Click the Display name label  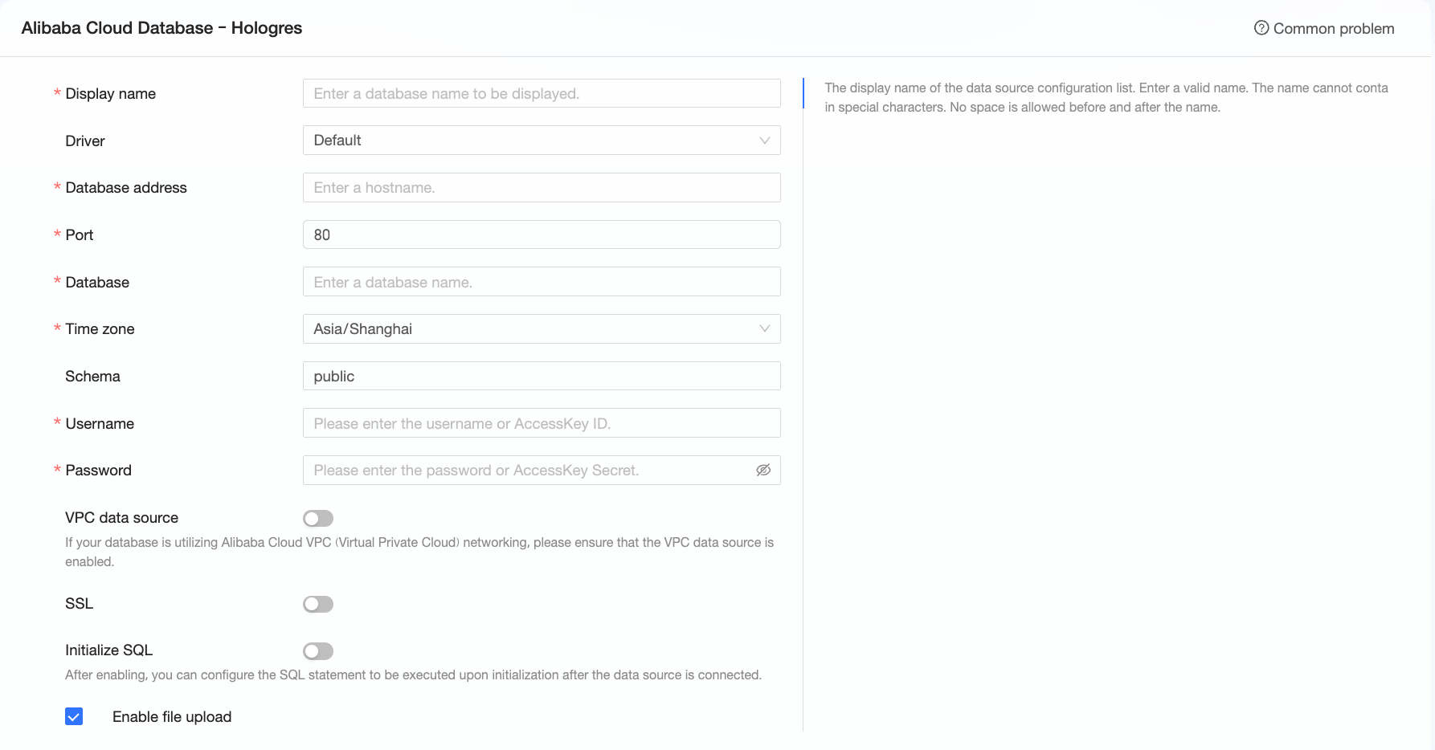(111, 94)
